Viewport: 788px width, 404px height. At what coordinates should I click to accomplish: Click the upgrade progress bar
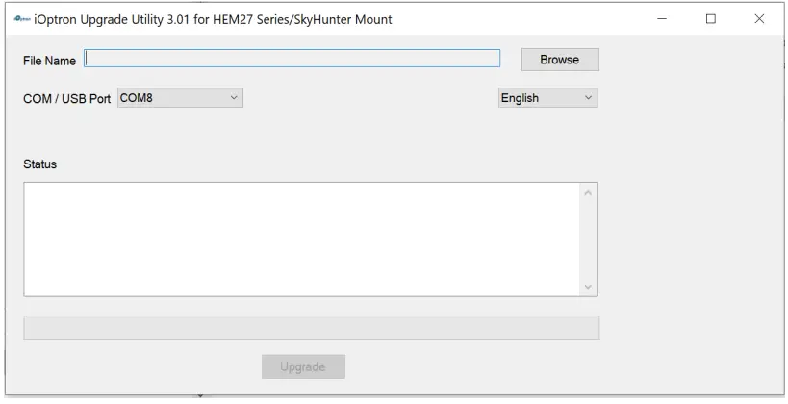pos(311,327)
